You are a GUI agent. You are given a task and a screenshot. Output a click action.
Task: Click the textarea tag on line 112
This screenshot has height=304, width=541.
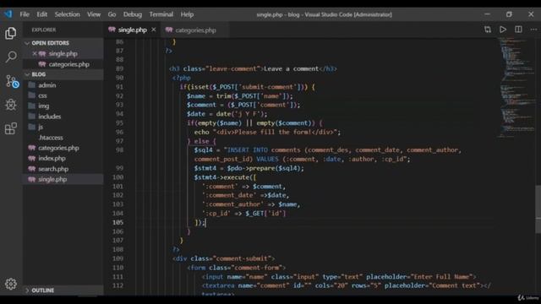[346, 285]
